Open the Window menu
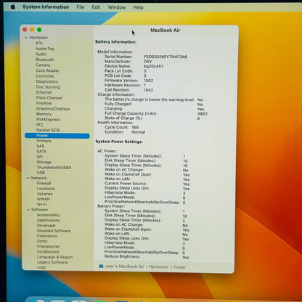Screen dimensions: 302x302 117,7
